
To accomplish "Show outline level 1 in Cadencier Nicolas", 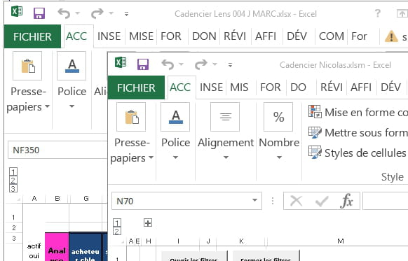I will [117, 223].
